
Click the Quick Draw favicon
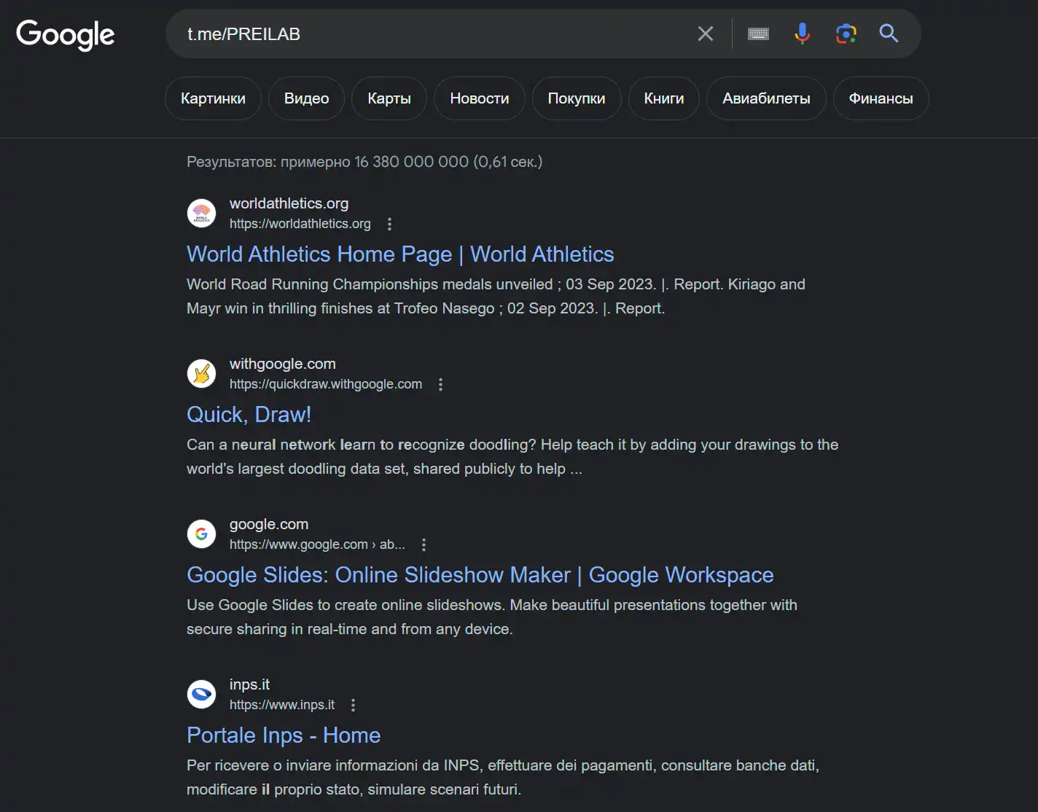point(201,373)
